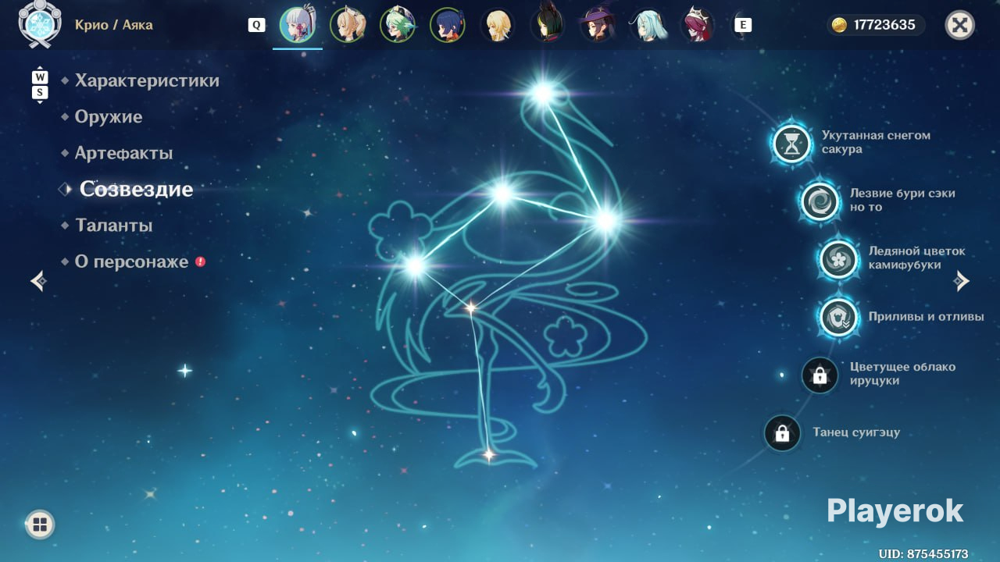Click the locked Цветущее облако ируцуки icon
The height and width of the screenshot is (562, 1000).
(820, 375)
